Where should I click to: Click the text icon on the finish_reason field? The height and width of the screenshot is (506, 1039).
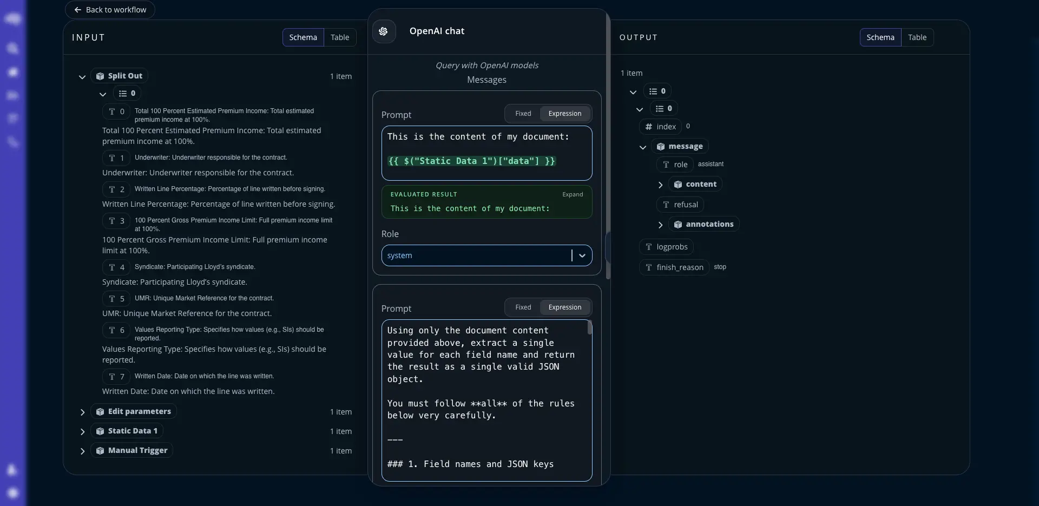click(x=649, y=267)
